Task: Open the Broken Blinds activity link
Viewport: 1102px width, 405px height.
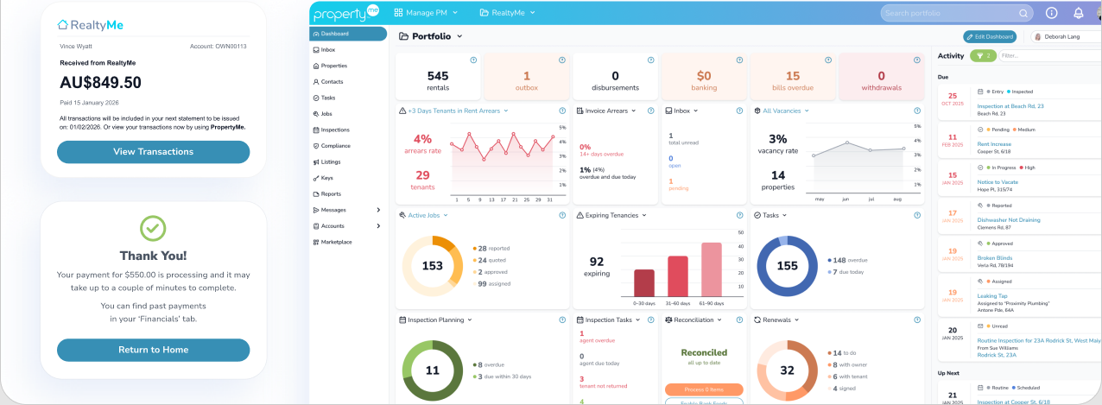Action: point(994,258)
